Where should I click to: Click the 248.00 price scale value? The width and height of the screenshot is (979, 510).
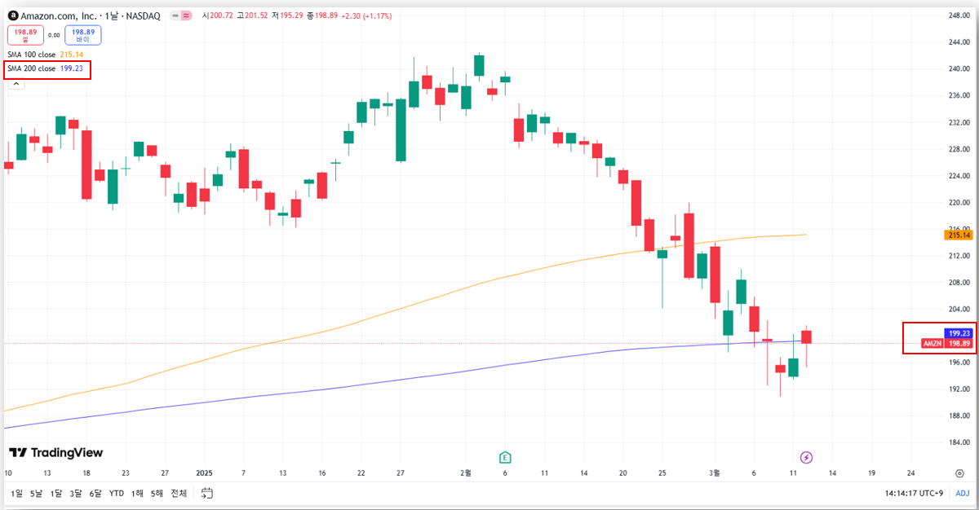pyautogui.click(x=959, y=15)
